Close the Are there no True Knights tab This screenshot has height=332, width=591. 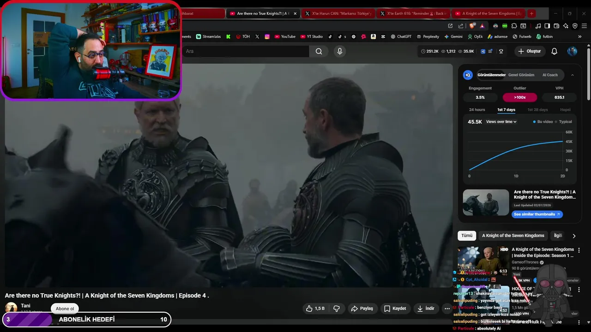295,13
